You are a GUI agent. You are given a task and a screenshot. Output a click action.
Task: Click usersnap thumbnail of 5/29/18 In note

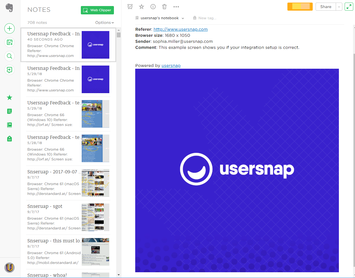point(96,79)
